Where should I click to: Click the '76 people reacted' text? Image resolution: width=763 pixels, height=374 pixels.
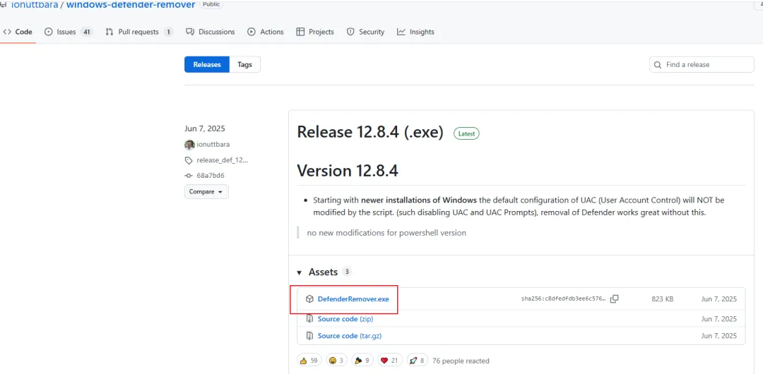click(461, 361)
